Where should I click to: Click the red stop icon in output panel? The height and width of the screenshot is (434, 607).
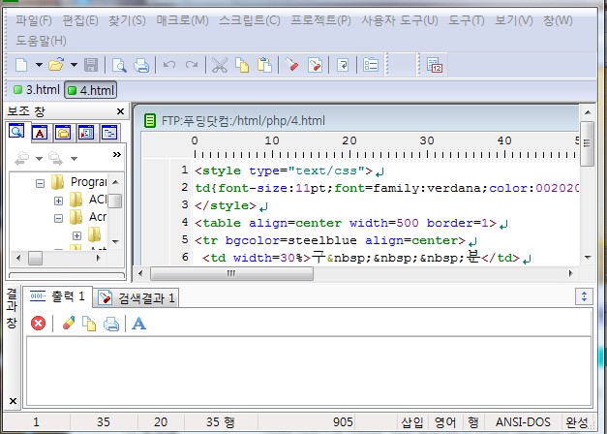tap(38, 324)
